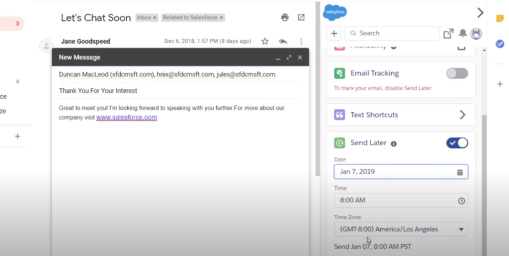Click the print email icon
509x256 pixels.
pyautogui.click(x=285, y=17)
